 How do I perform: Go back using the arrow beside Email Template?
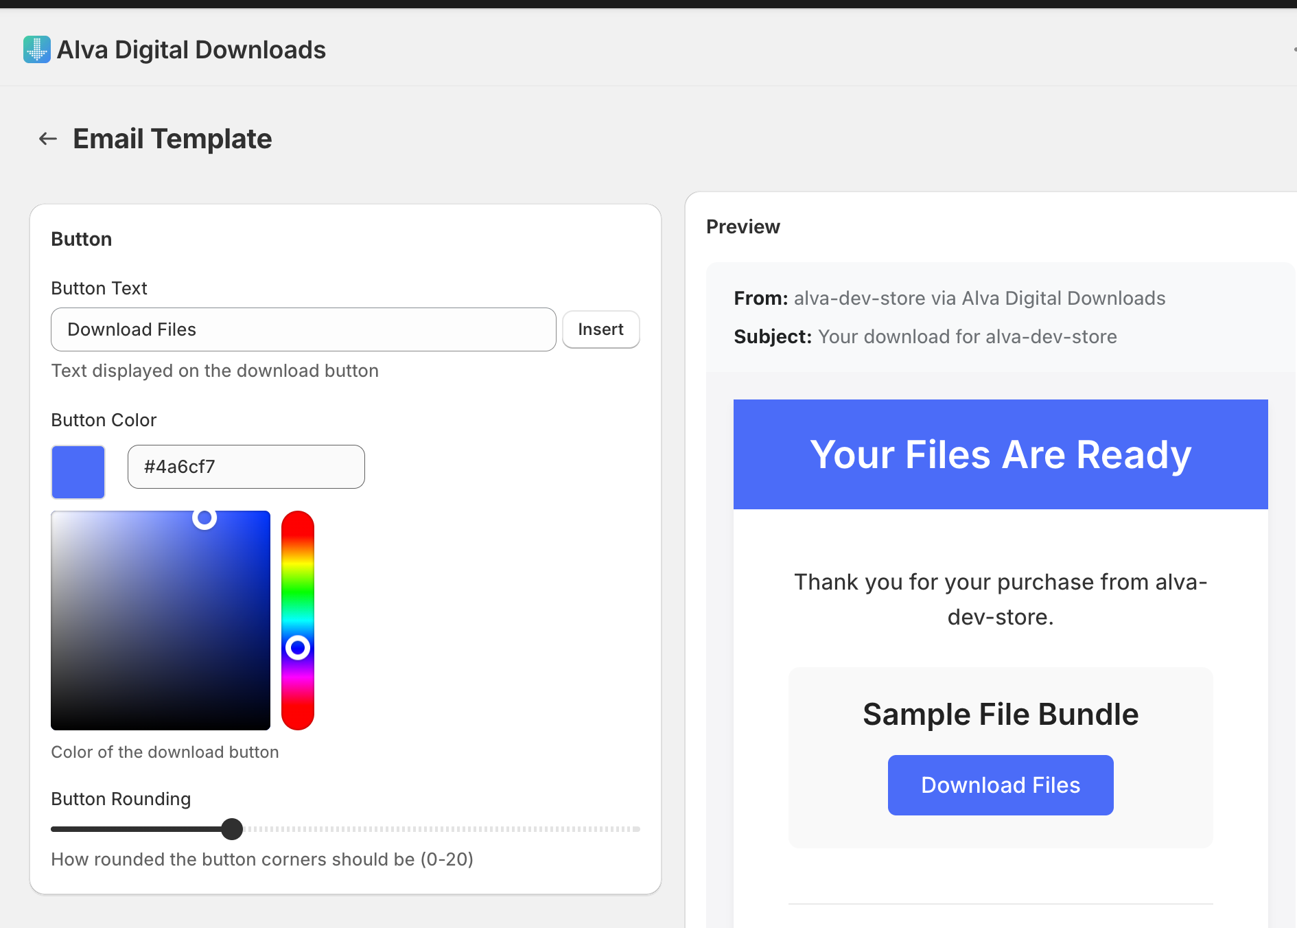(47, 139)
